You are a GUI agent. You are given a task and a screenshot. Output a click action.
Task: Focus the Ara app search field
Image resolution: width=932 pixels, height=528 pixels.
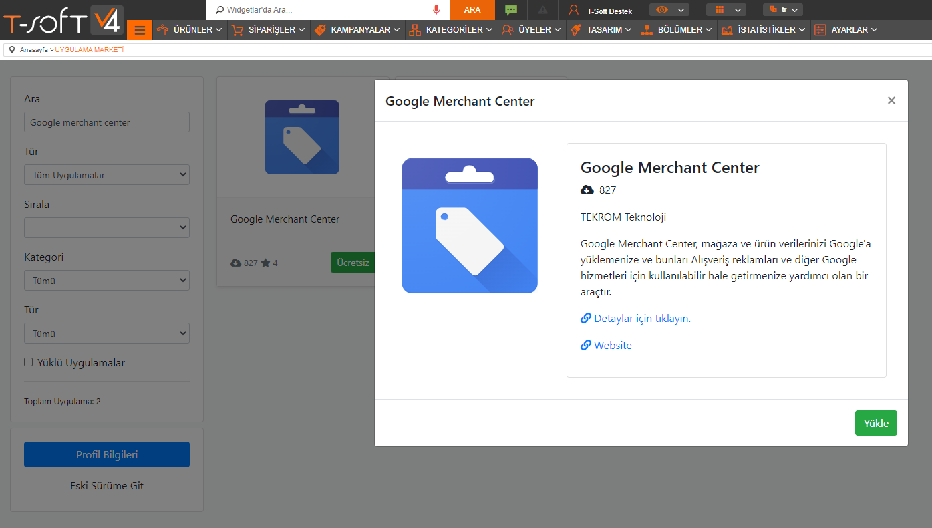click(x=107, y=122)
